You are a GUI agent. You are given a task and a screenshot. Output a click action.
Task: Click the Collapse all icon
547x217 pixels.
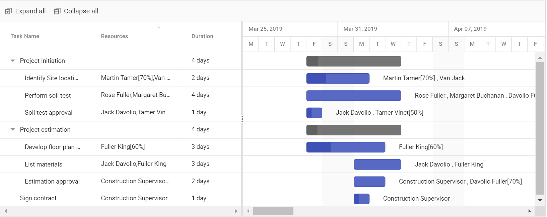point(57,11)
